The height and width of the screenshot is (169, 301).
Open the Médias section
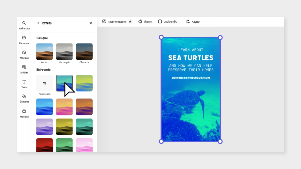pos(24,69)
